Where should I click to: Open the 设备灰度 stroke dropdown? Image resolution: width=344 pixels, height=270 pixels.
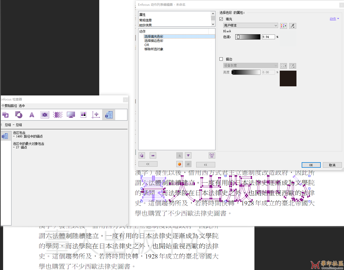(x=251, y=65)
